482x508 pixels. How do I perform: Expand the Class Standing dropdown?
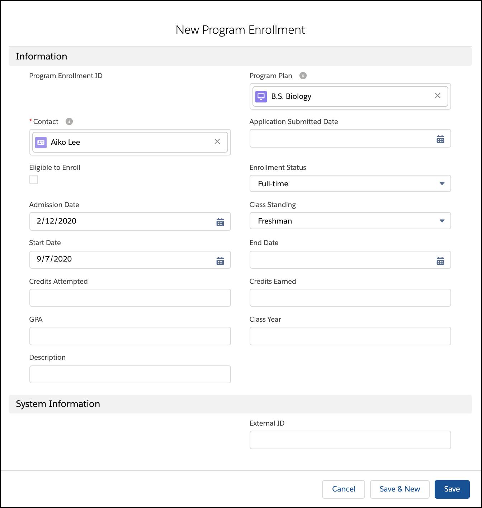[x=350, y=221]
